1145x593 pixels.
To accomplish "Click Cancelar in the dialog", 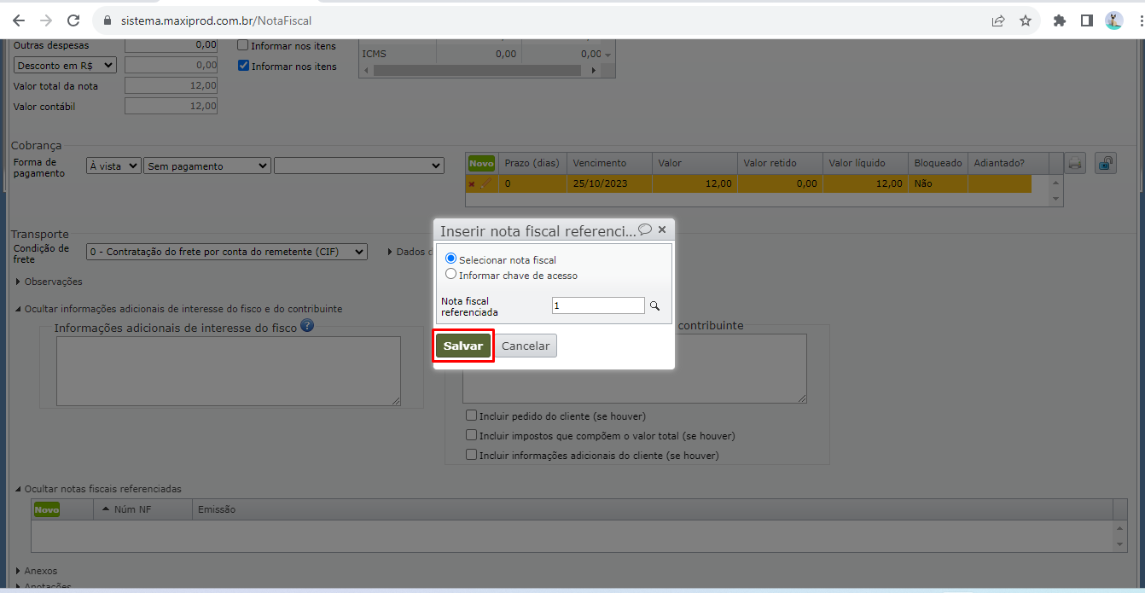I will [x=526, y=346].
